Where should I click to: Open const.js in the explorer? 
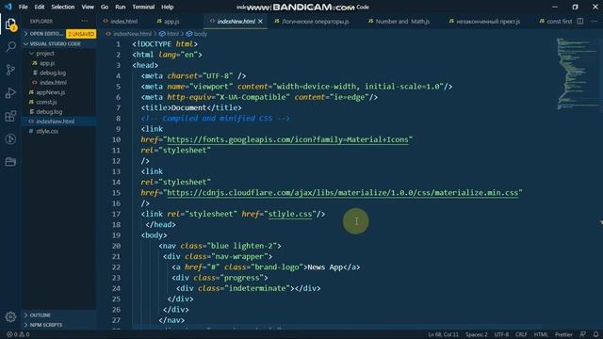click(x=46, y=102)
